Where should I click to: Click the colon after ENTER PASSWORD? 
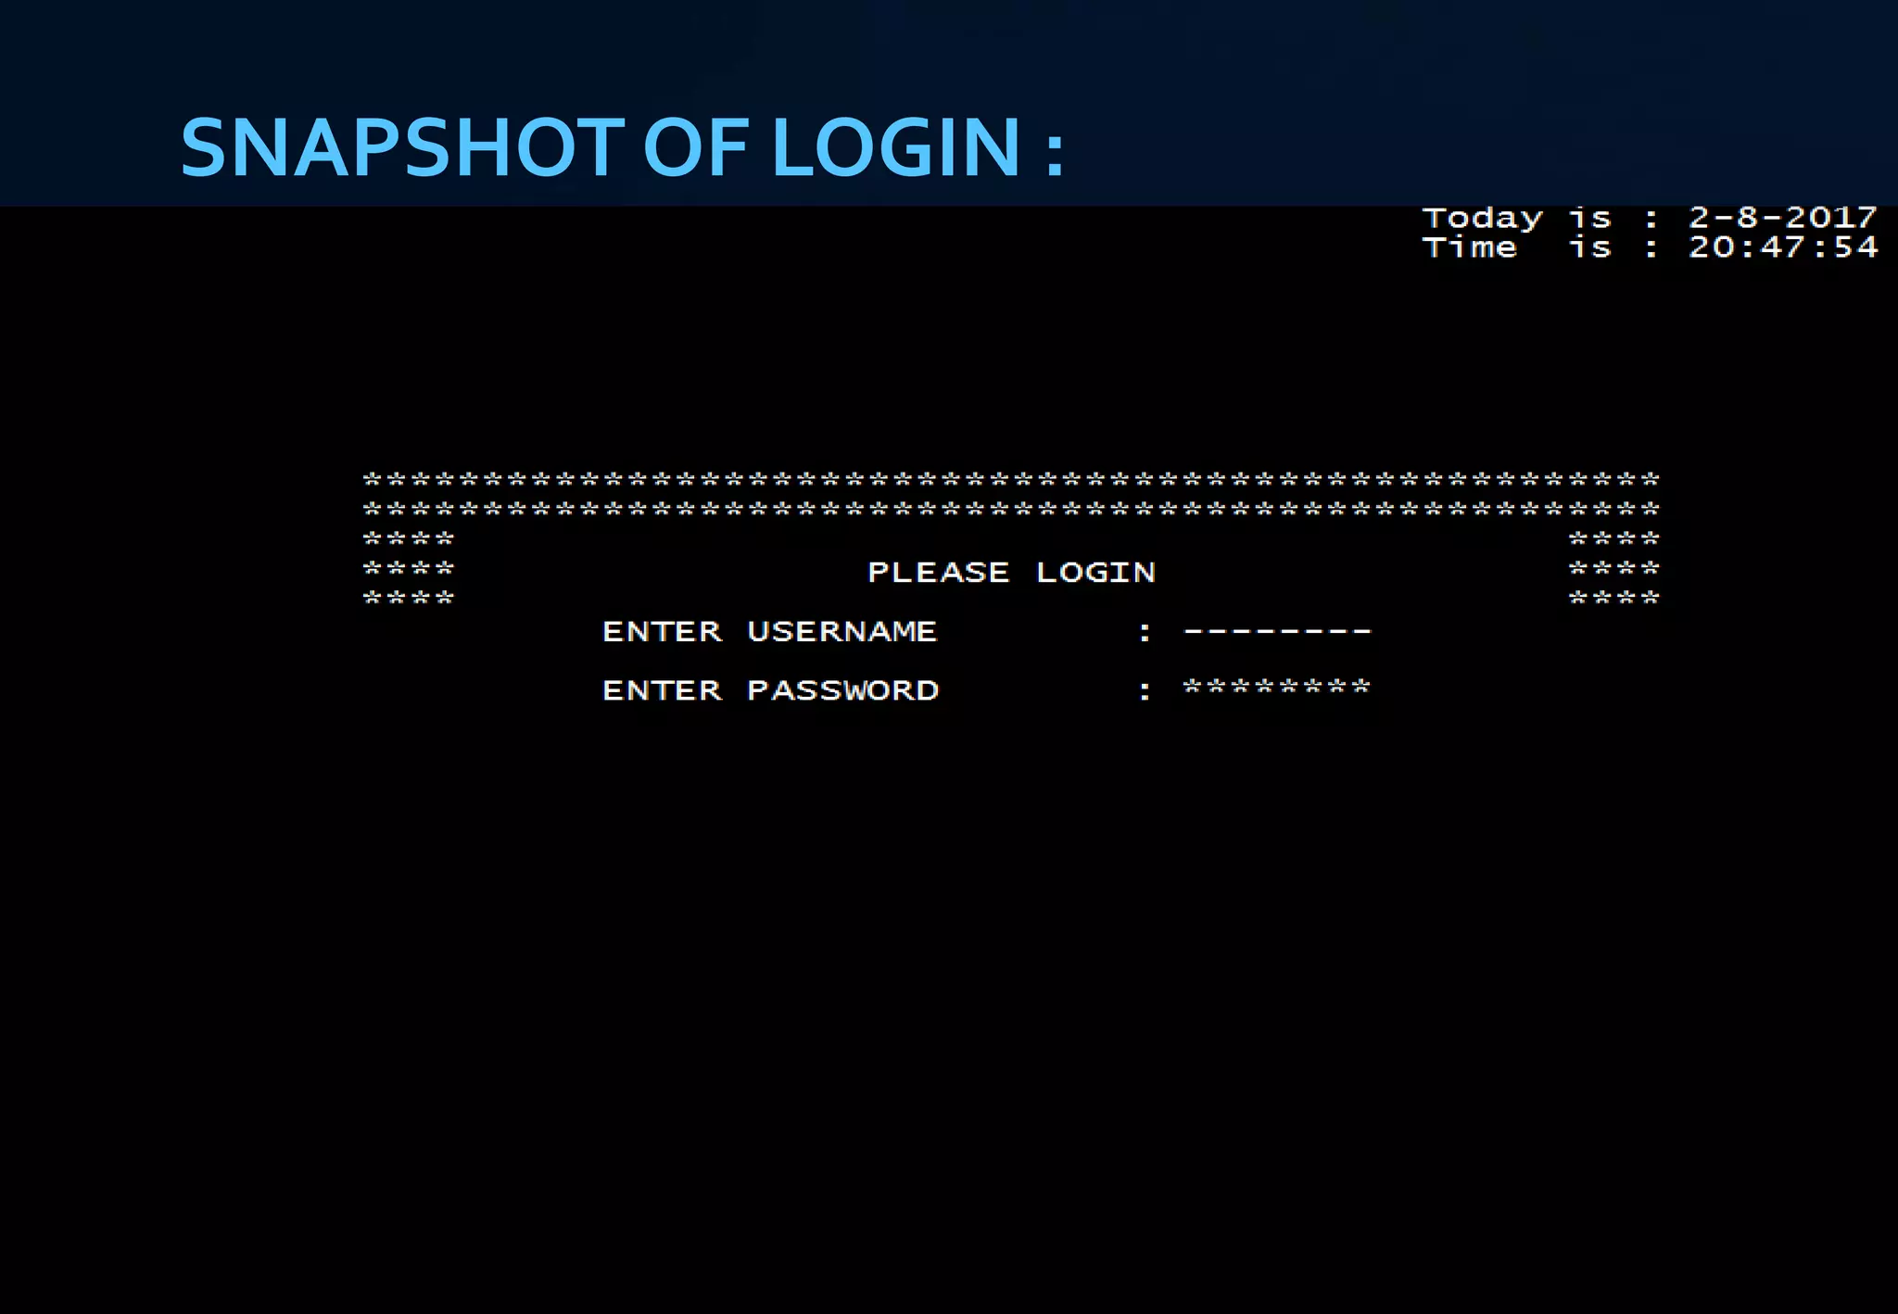(x=1145, y=690)
